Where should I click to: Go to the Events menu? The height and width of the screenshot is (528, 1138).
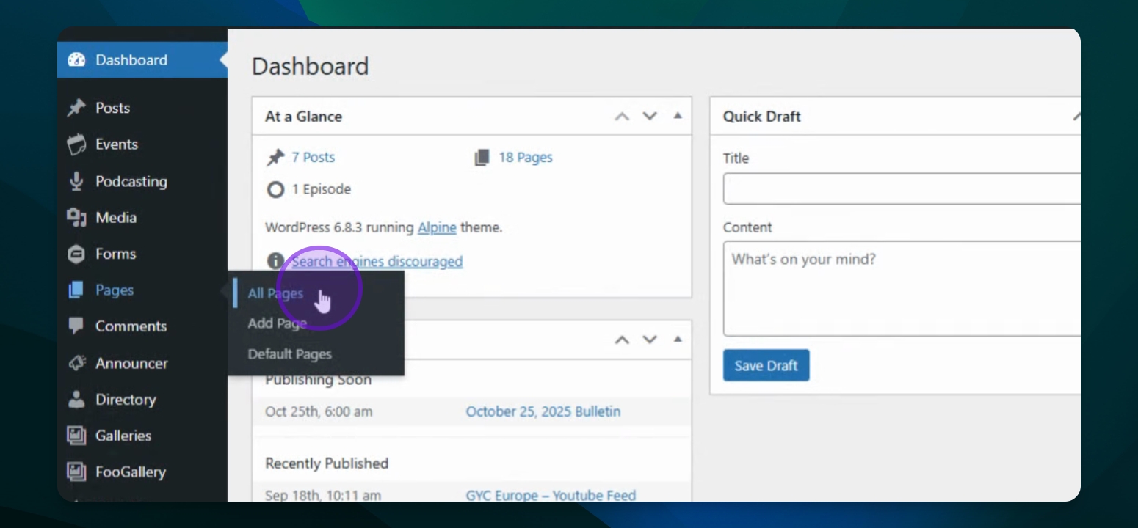pos(142,144)
